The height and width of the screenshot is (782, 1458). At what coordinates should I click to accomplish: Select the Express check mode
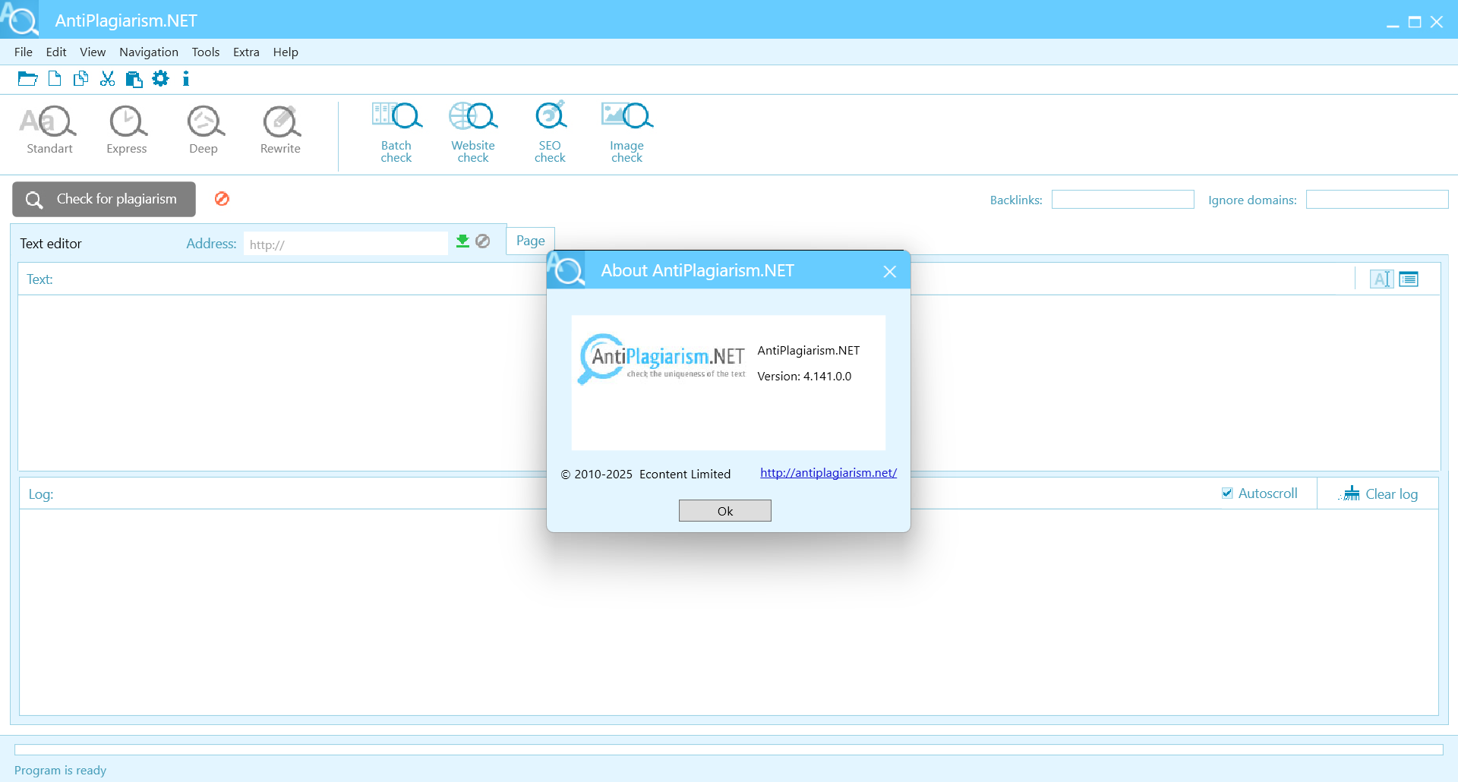pos(127,131)
